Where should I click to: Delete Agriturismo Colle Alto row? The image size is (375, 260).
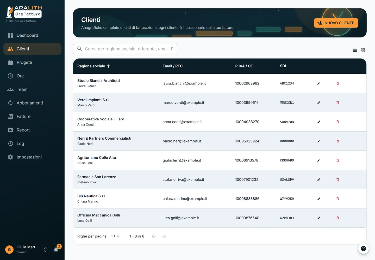click(337, 160)
